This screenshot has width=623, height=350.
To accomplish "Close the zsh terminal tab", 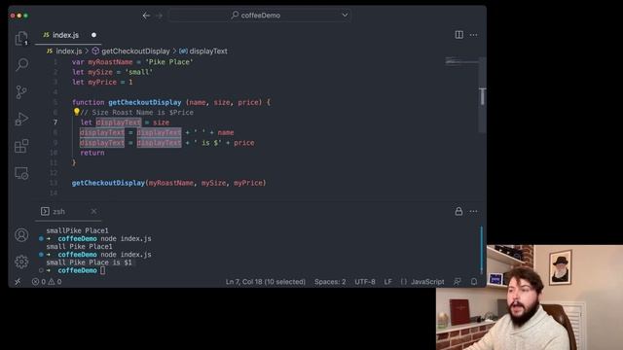I will (93, 211).
